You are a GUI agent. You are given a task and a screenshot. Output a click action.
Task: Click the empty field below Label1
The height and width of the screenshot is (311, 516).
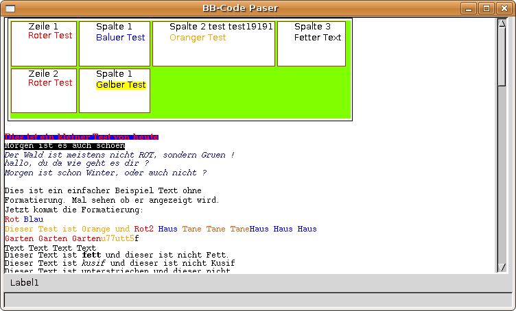pyautogui.click(x=257, y=299)
